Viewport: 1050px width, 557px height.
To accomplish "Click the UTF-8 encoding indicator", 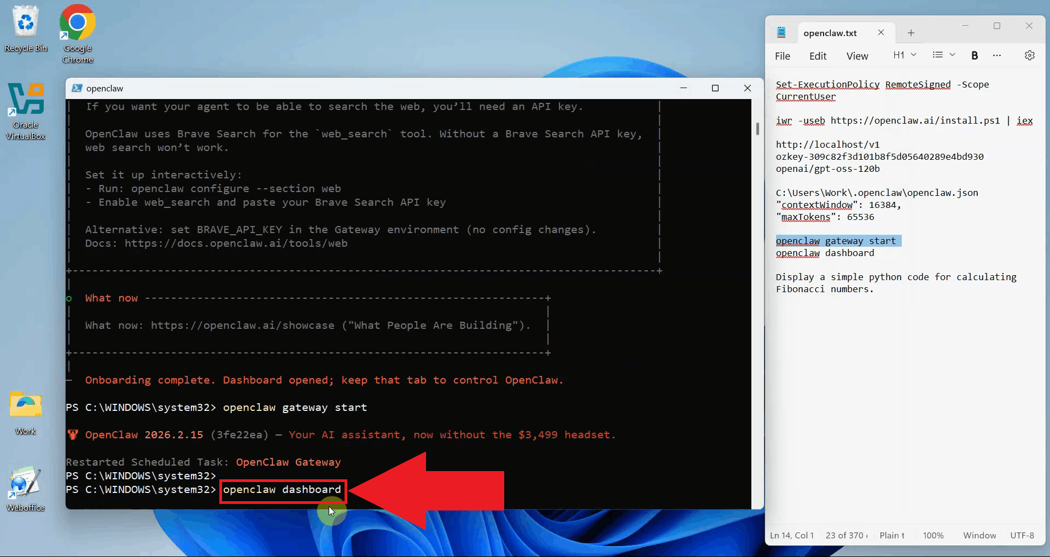I will click(1022, 535).
